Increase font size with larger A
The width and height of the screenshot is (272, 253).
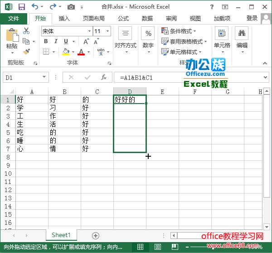(x=86, y=41)
